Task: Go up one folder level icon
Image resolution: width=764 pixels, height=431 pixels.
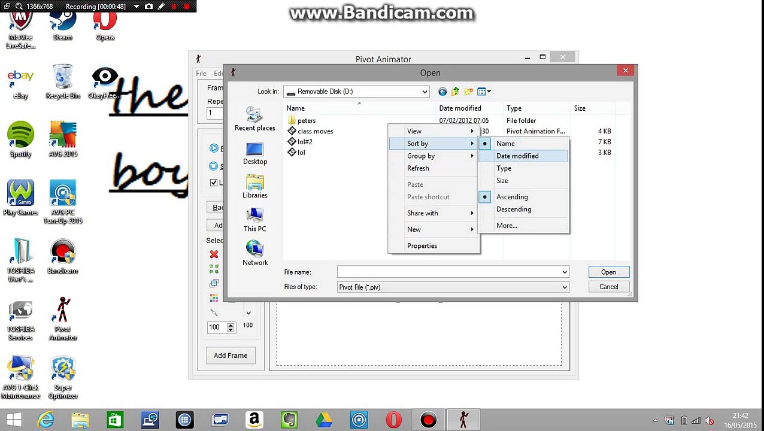Action: tap(455, 92)
